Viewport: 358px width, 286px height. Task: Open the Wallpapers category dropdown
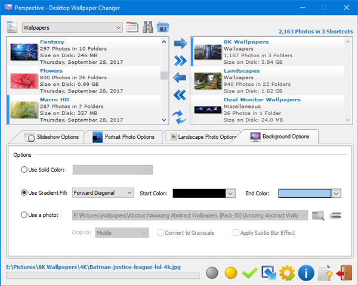click(72, 27)
